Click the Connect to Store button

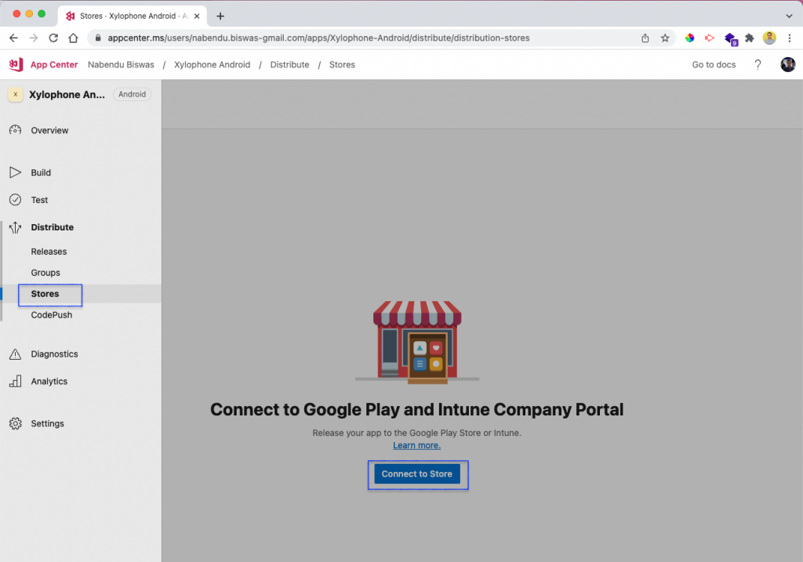pos(417,474)
